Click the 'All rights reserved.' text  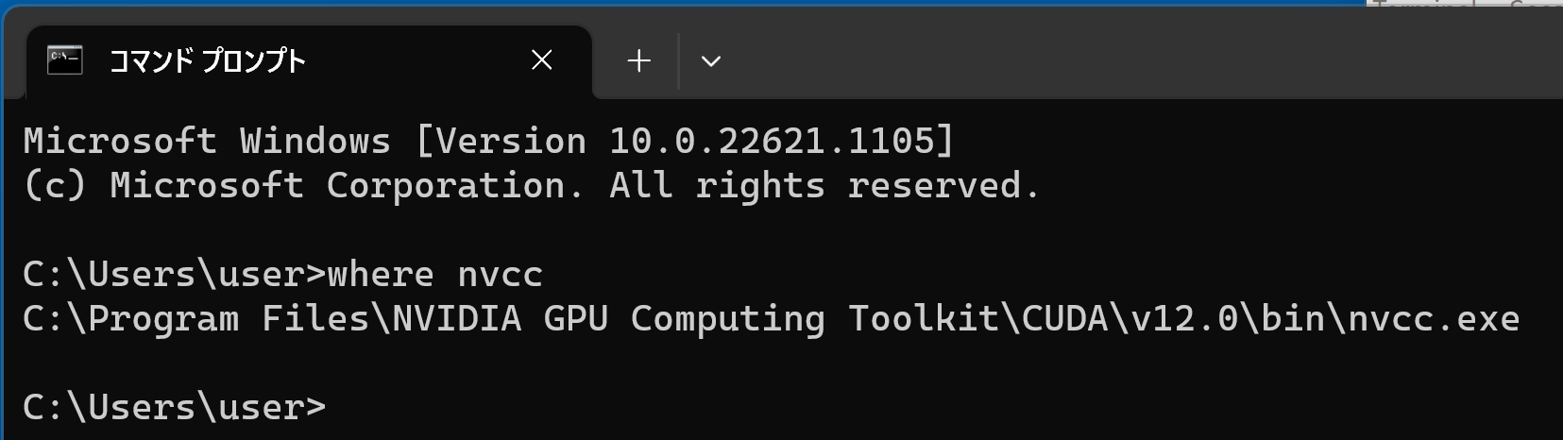tap(824, 185)
